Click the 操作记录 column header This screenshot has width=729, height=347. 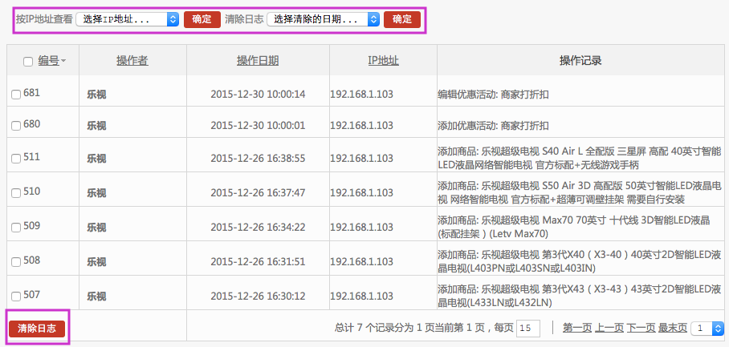point(580,60)
